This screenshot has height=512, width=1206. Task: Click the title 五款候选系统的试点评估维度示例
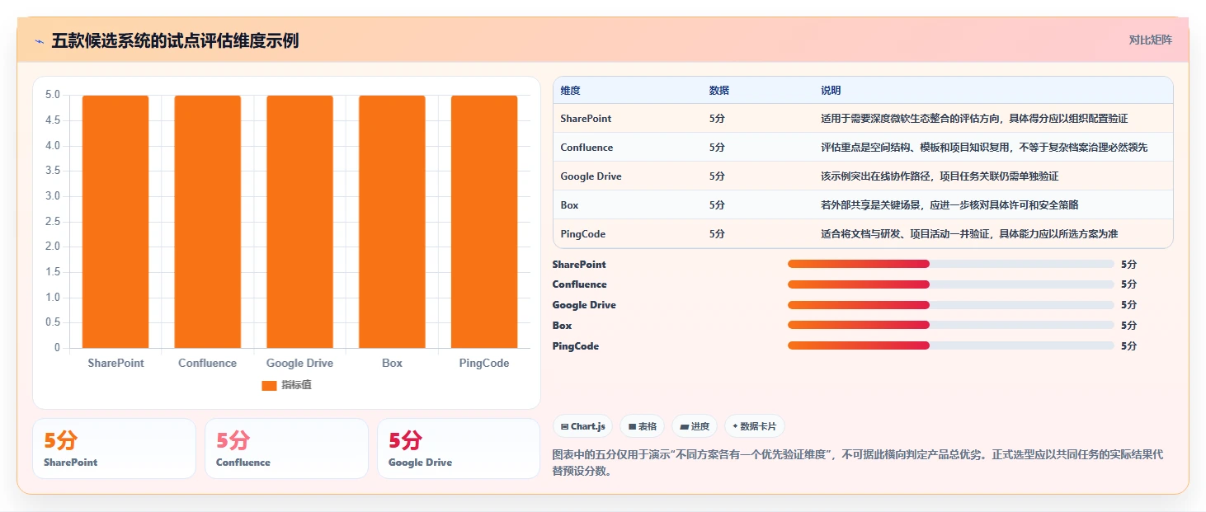pos(175,40)
